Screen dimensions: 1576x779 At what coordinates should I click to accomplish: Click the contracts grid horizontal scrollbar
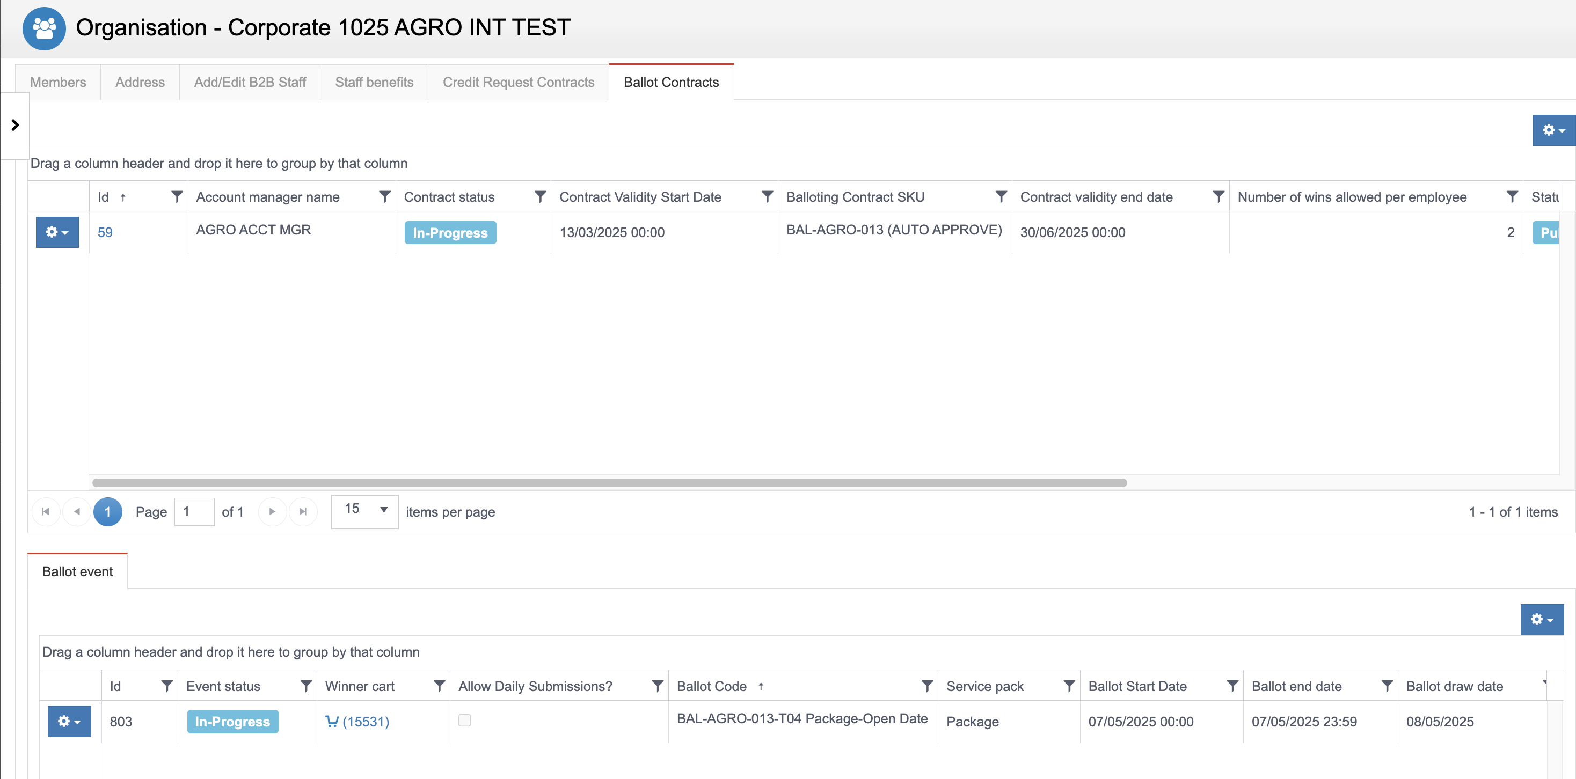click(609, 482)
